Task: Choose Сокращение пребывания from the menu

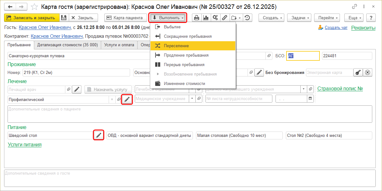Action: (193, 37)
